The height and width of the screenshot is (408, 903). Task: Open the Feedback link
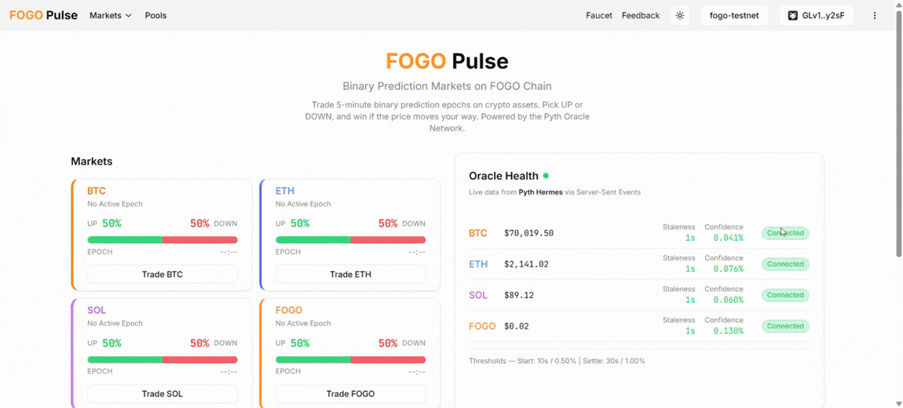pos(641,16)
